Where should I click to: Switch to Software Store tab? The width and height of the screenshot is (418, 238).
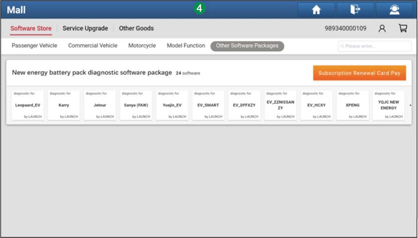(x=31, y=28)
